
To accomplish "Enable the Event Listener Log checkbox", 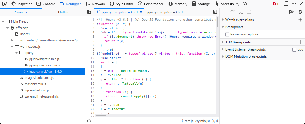I will [x=294, y=49].
